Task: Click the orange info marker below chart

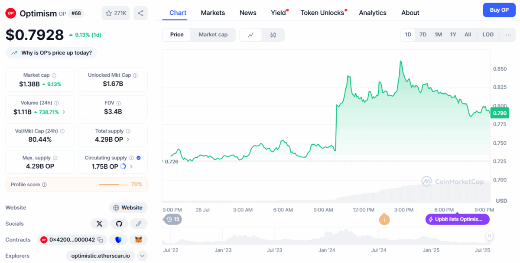Action: click(384, 219)
